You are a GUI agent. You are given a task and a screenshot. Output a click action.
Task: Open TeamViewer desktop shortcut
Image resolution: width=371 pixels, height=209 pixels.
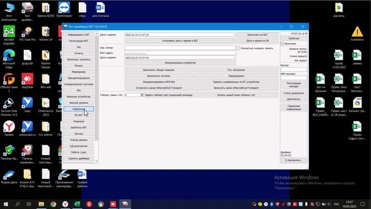click(x=64, y=9)
